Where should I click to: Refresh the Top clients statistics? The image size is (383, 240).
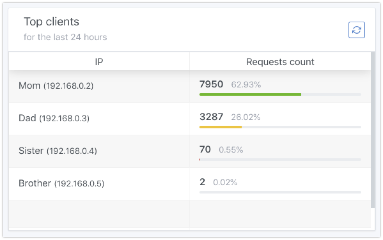tap(356, 30)
